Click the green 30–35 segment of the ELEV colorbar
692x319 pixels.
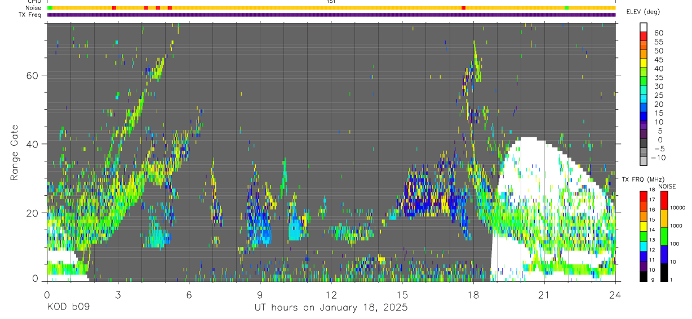(x=644, y=82)
